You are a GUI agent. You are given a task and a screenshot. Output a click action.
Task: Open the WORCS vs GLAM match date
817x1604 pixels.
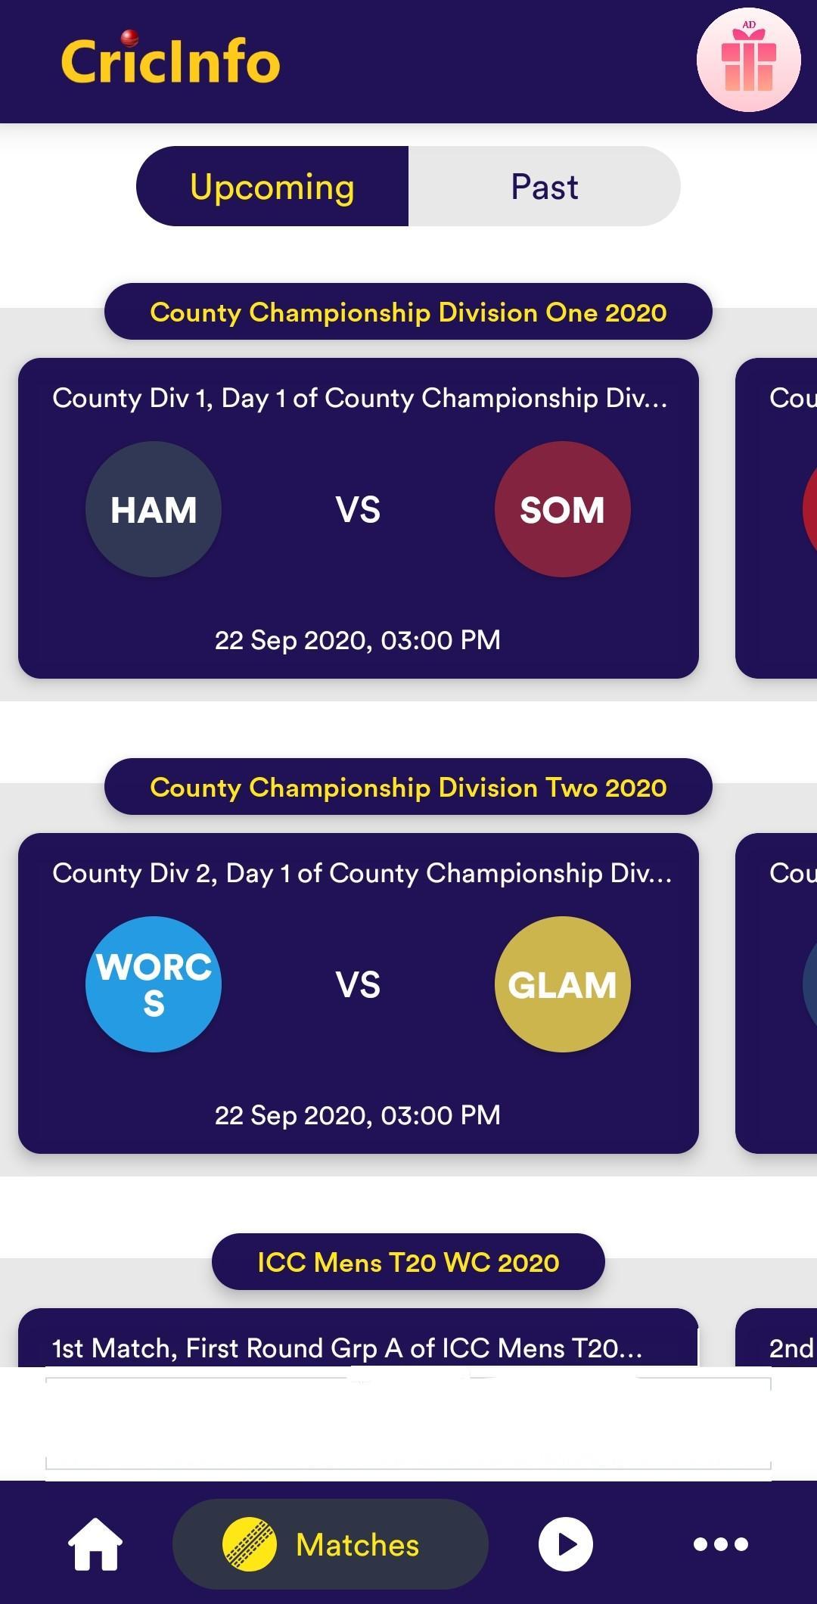(x=358, y=1115)
